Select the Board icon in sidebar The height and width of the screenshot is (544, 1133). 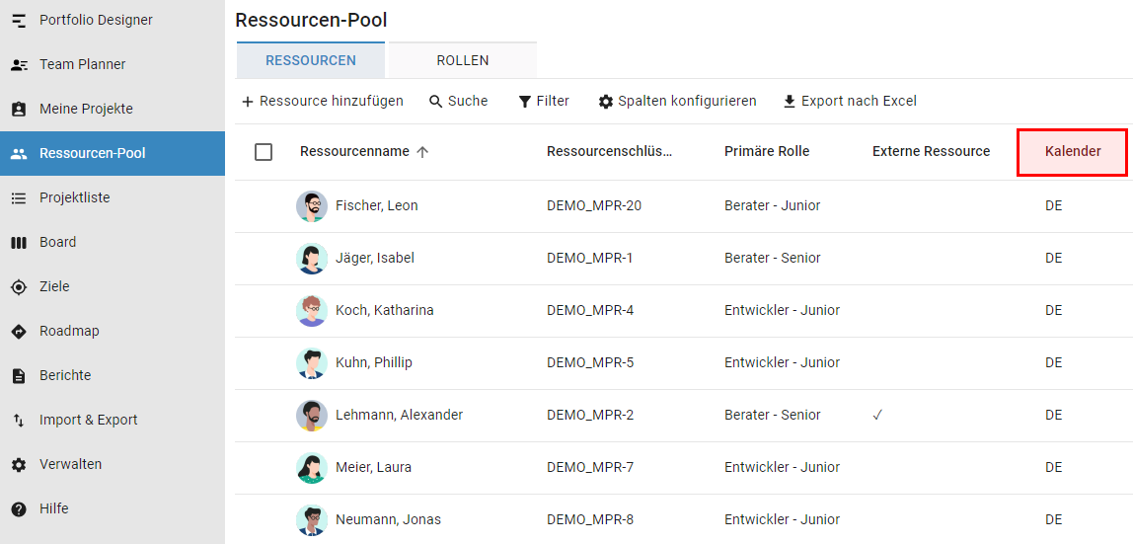coord(18,243)
